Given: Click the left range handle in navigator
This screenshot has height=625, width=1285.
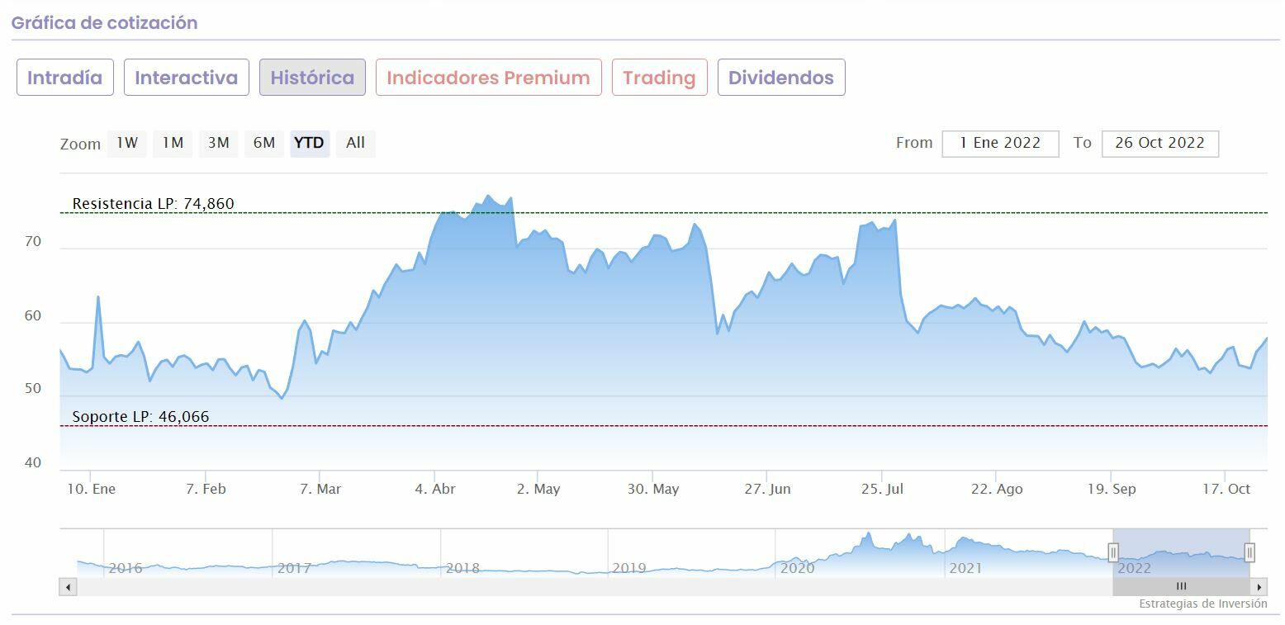Looking at the screenshot, I should pos(1113,552).
